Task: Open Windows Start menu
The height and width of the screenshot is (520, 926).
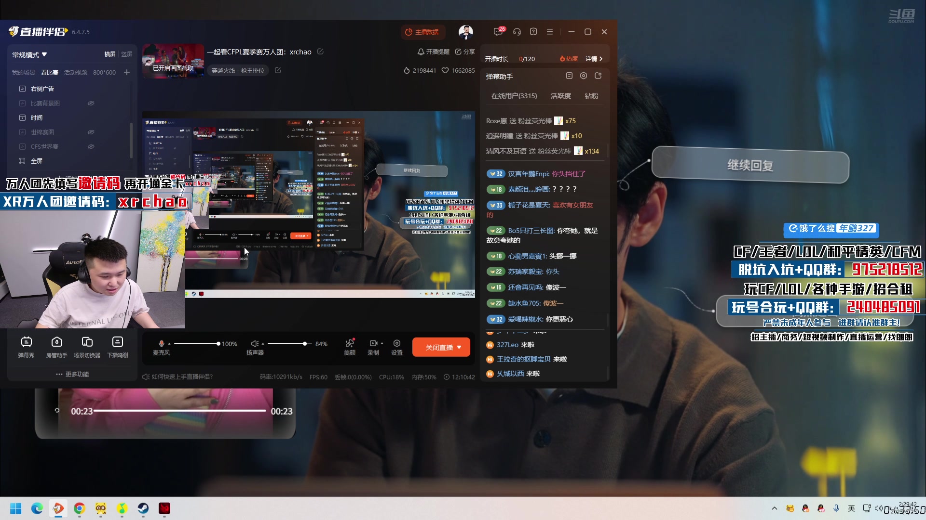Action: coord(16,508)
